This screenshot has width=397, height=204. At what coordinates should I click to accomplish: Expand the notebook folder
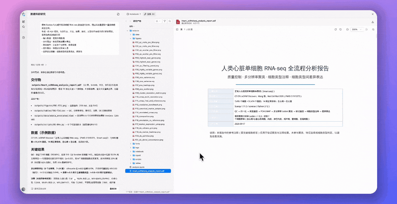(x=130, y=151)
